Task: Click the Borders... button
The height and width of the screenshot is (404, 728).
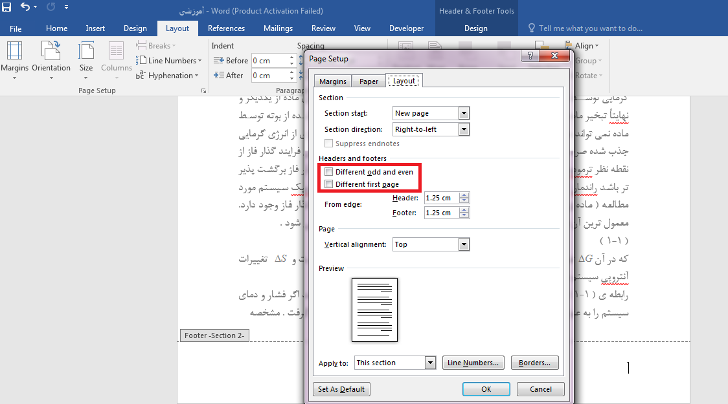Action: tap(534, 363)
